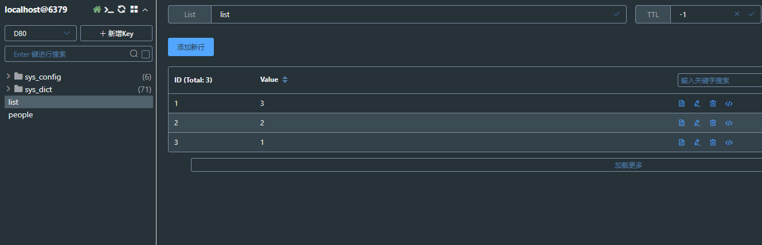Screen dimensions: 762x245
Task: Click the grid view icon
Action: pos(134,10)
